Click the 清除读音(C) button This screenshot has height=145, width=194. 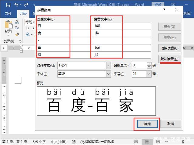[169, 48]
